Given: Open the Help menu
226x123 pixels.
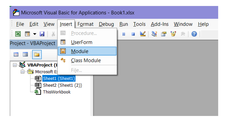Looking at the screenshot, I should click(x=203, y=24).
